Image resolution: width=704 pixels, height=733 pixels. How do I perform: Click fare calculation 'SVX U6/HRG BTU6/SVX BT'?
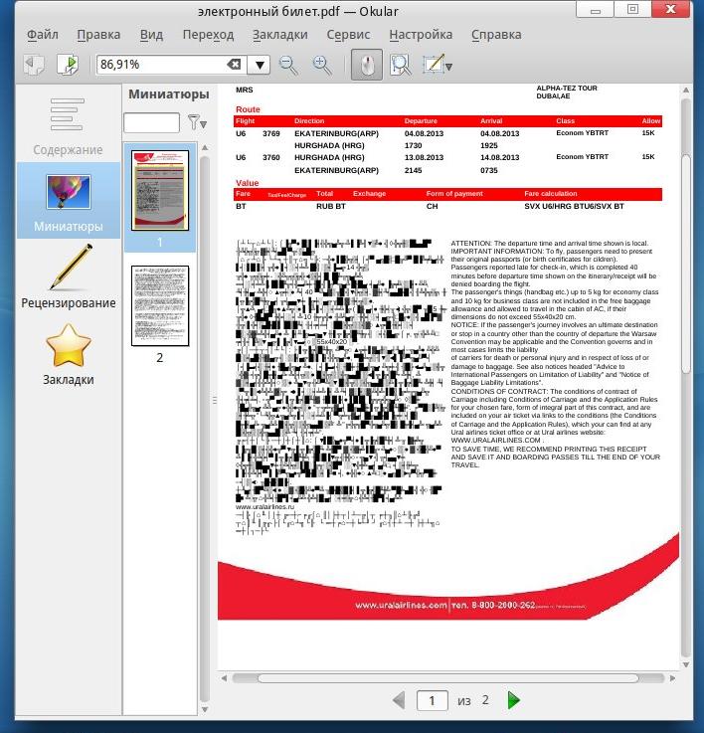(574, 206)
